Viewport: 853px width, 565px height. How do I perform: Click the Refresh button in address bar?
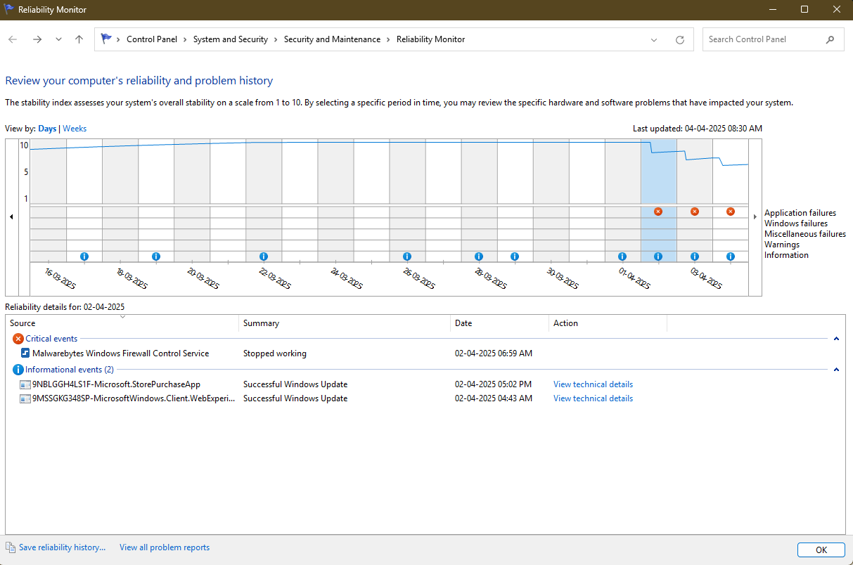pyautogui.click(x=680, y=40)
